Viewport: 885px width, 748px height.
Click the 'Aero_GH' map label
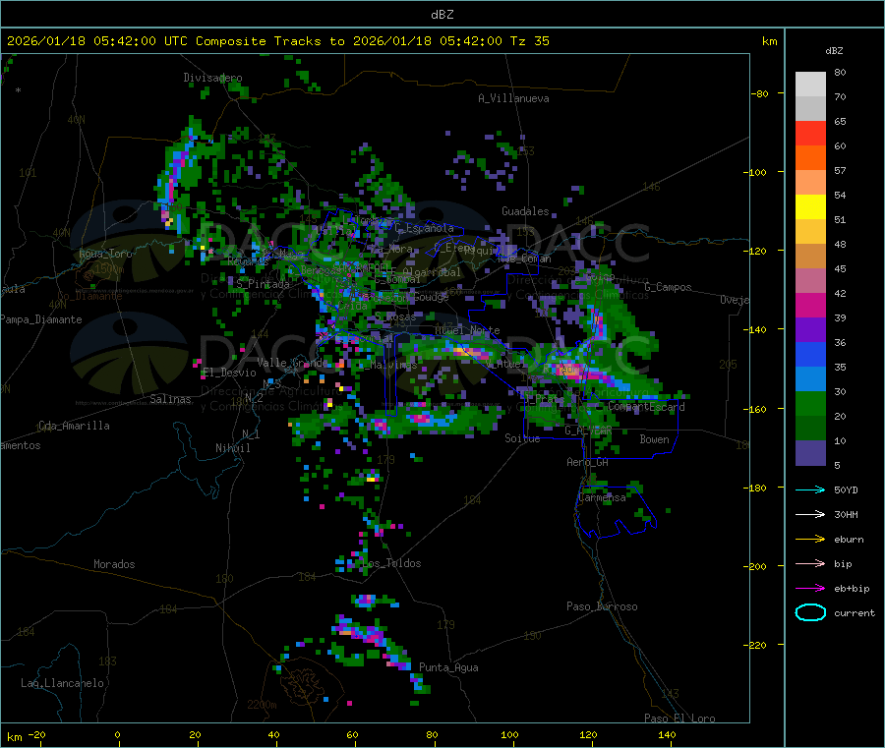[588, 462]
